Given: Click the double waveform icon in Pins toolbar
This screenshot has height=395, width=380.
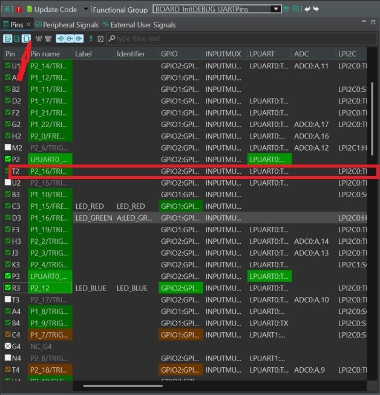Looking at the screenshot, I should pos(48,39).
